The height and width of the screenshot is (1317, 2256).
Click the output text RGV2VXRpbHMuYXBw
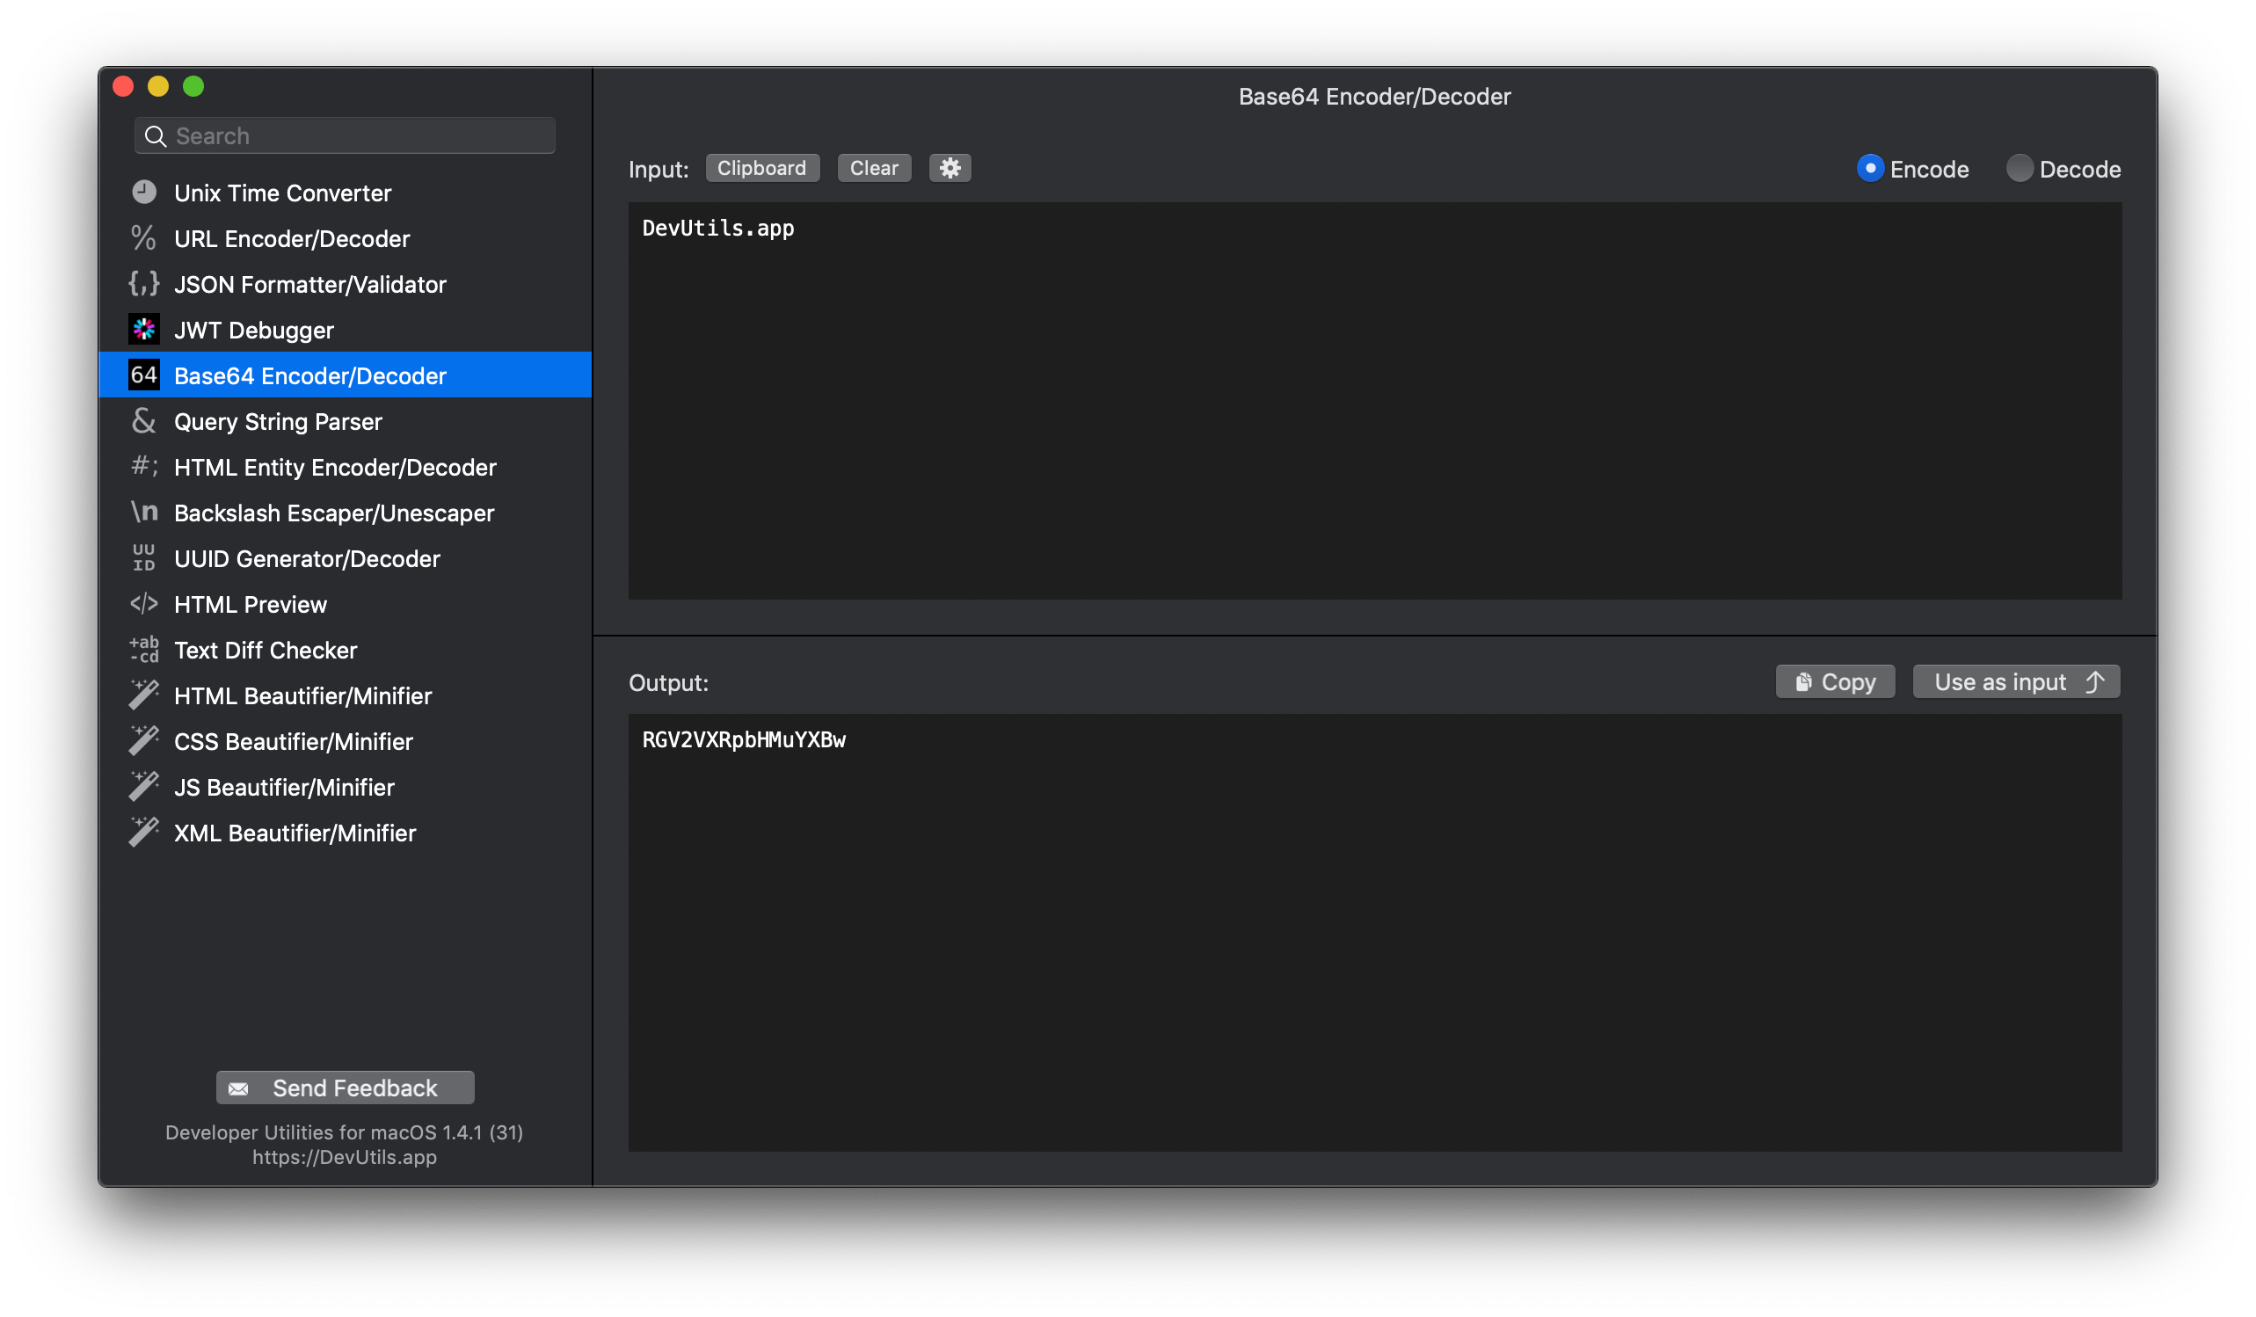(x=744, y=740)
